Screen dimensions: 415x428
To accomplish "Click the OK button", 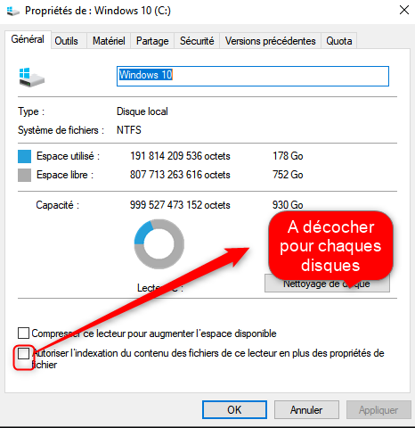I will (x=234, y=410).
